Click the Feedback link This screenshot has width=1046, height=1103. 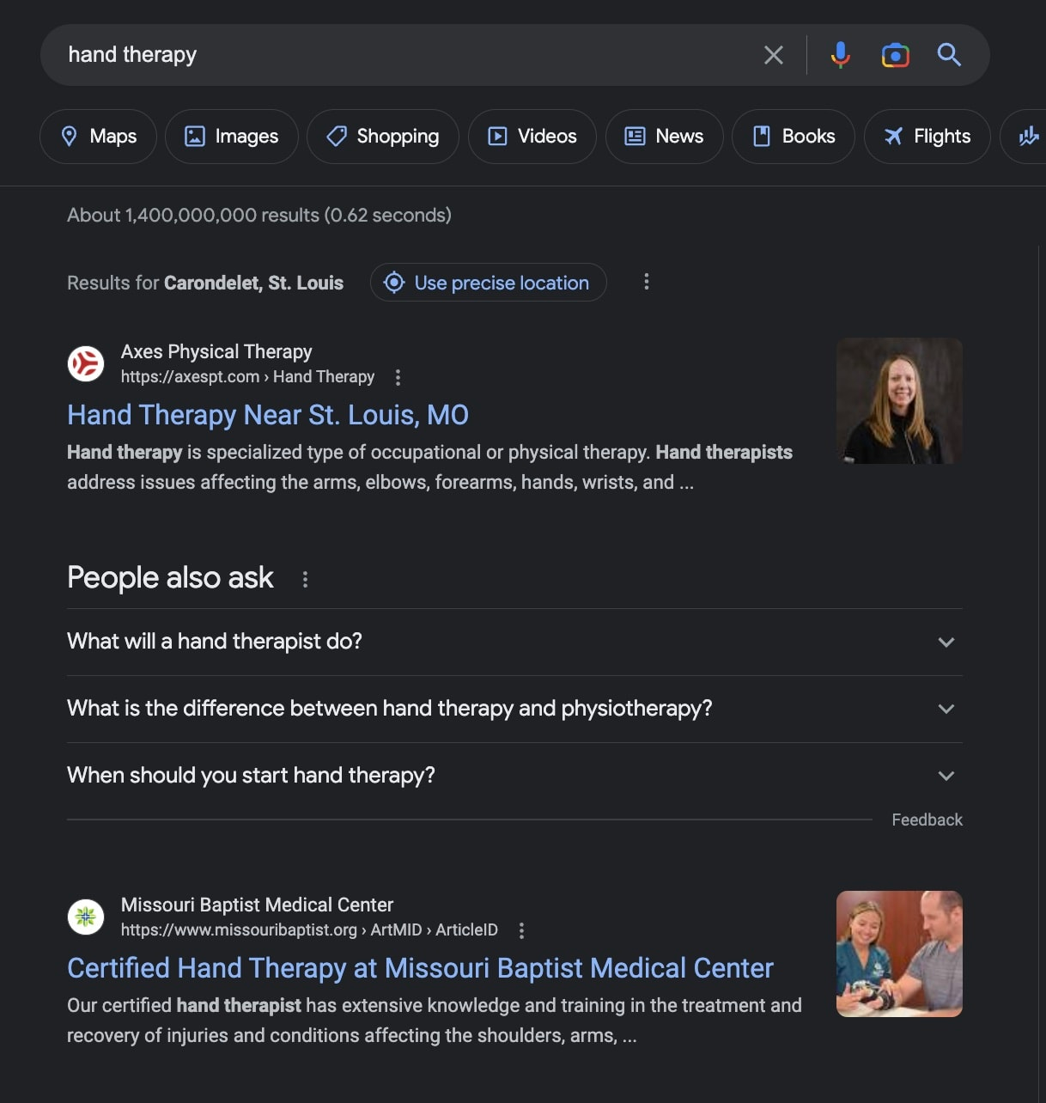(x=927, y=820)
